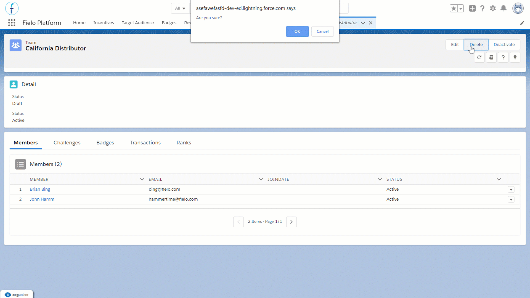Open Incentives nav item
Screen dimensions: 530x298
[104, 23]
